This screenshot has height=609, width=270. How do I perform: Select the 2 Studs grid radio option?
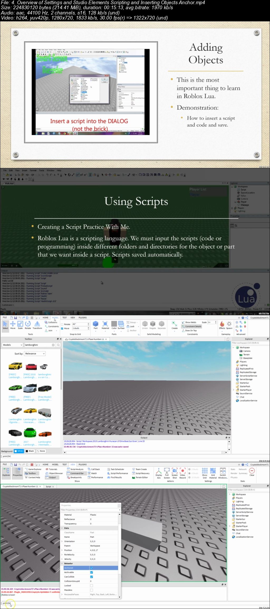(194, 469)
